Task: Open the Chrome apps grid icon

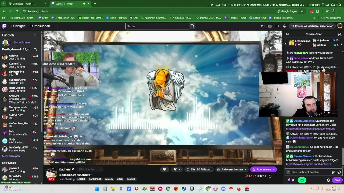Action: coord(3,18)
